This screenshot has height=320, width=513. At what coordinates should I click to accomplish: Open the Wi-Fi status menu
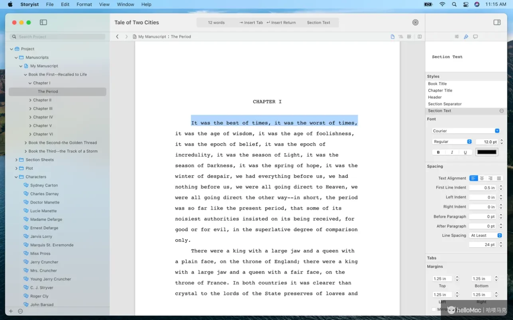click(x=442, y=4)
